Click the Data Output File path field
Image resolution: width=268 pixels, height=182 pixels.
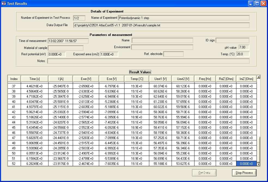click(x=161, y=25)
